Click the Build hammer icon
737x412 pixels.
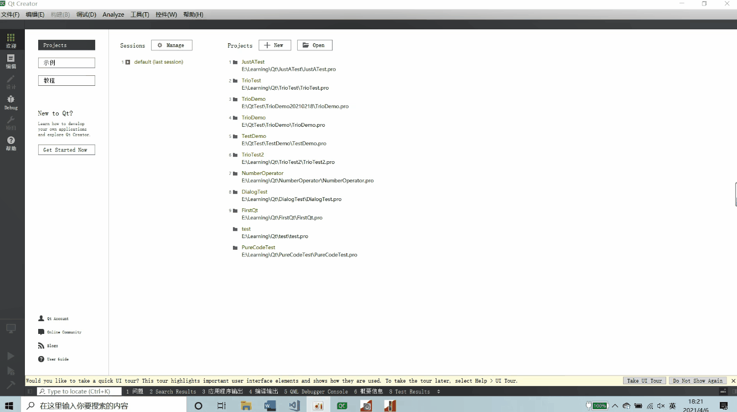(11, 385)
